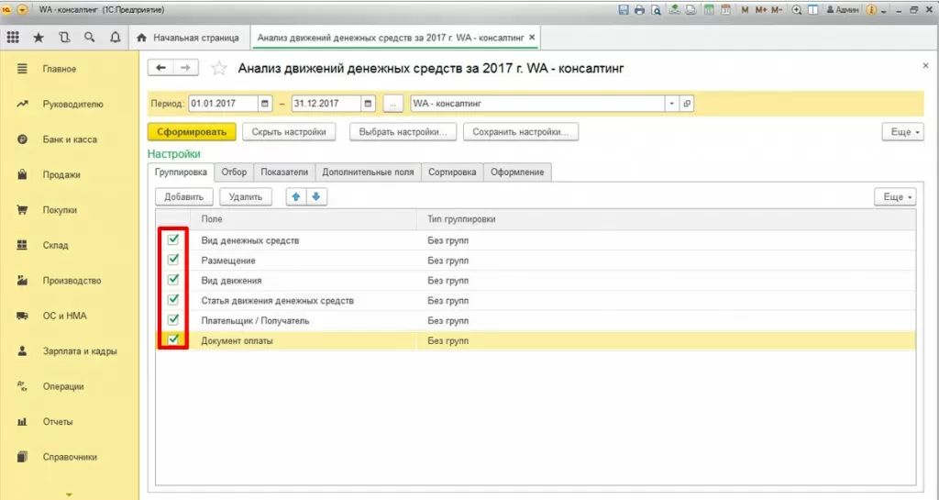Image resolution: width=939 pixels, height=500 pixels.
Task: Open the title bar main menu arrow
Action: click(22, 9)
